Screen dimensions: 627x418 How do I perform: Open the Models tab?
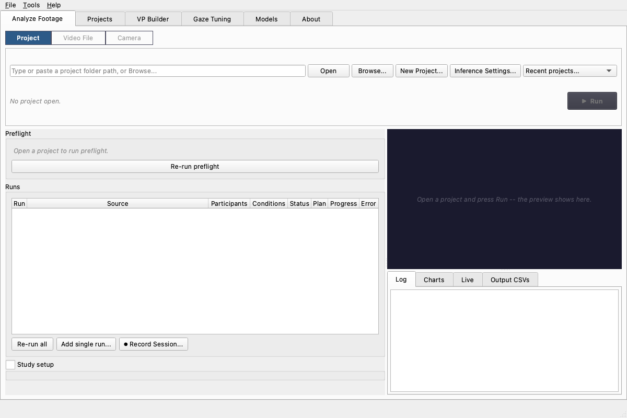point(266,19)
